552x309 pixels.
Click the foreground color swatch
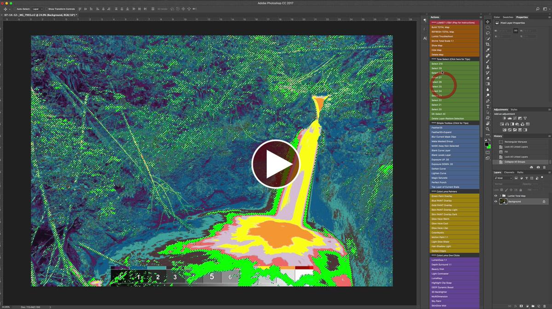click(x=486, y=144)
